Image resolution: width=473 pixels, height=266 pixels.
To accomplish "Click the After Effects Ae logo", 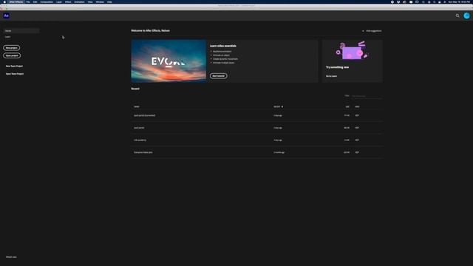I will (x=6, y=16).
